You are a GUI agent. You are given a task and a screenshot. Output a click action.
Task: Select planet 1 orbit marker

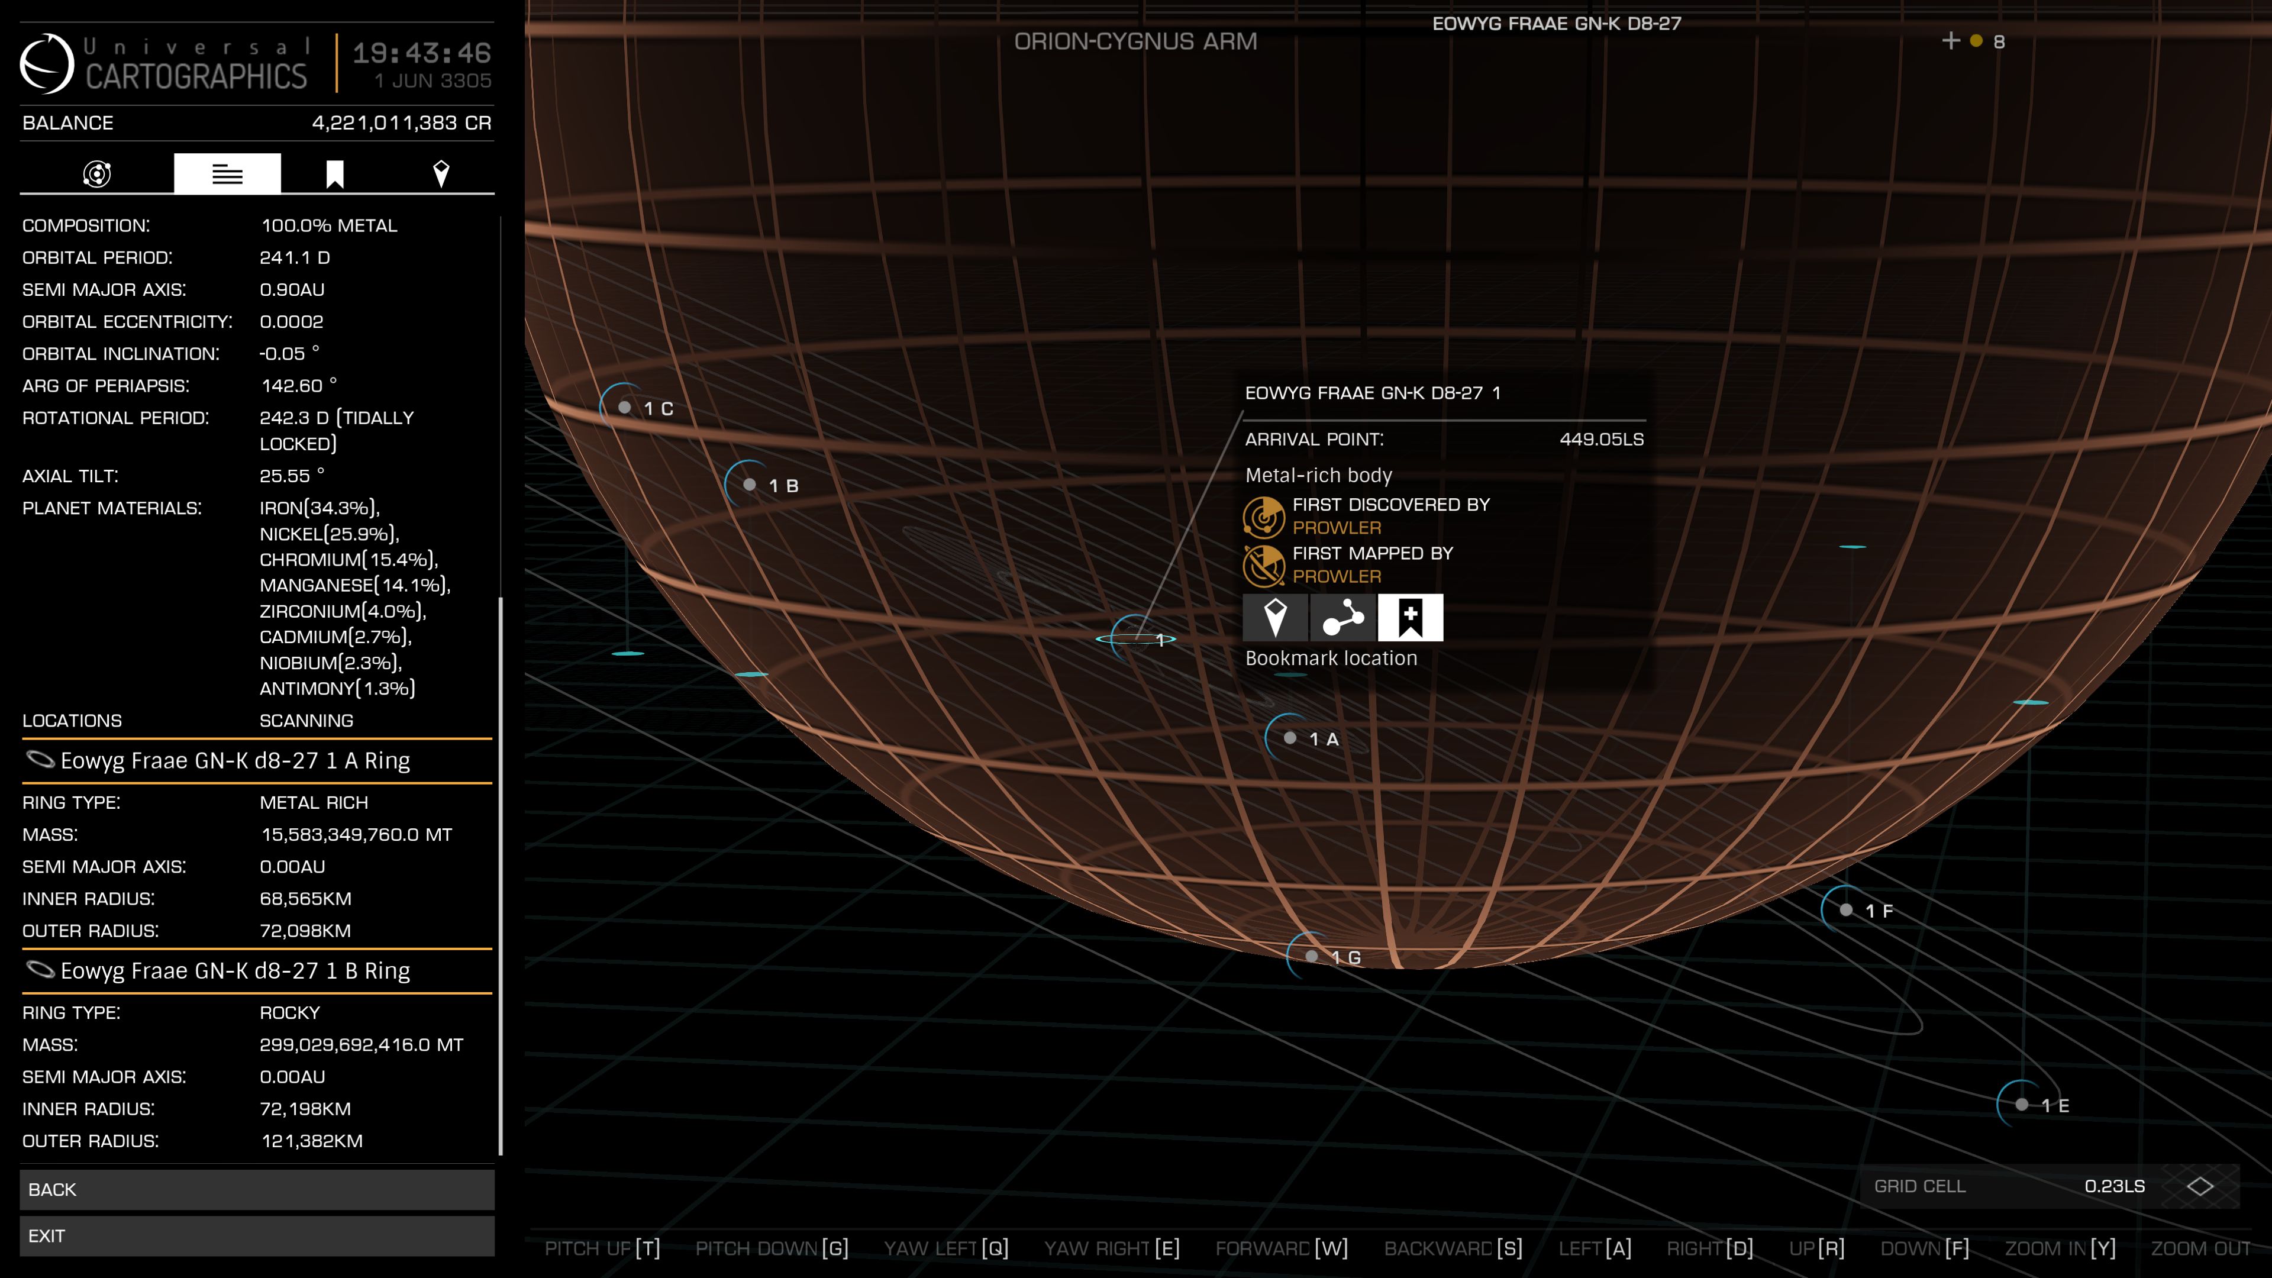coord(1137,638)
